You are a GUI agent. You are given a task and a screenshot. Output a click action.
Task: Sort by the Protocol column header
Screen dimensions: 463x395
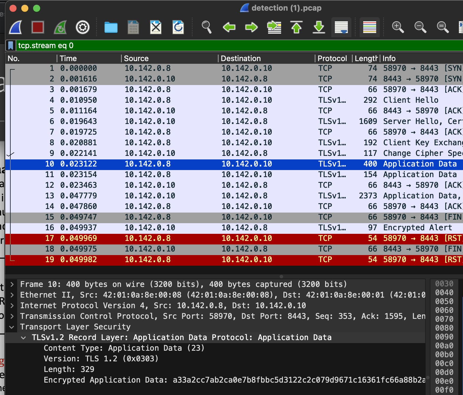pos(334,58)
